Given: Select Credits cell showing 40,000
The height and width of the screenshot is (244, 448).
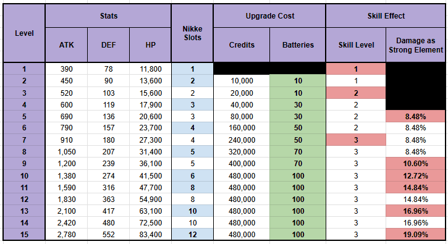Looking at the screenshot, I should 242,105.
